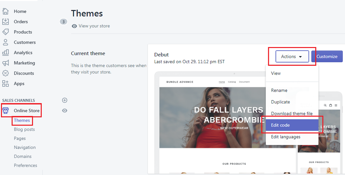Add a sales channel with plus icon

pos(64,100)
